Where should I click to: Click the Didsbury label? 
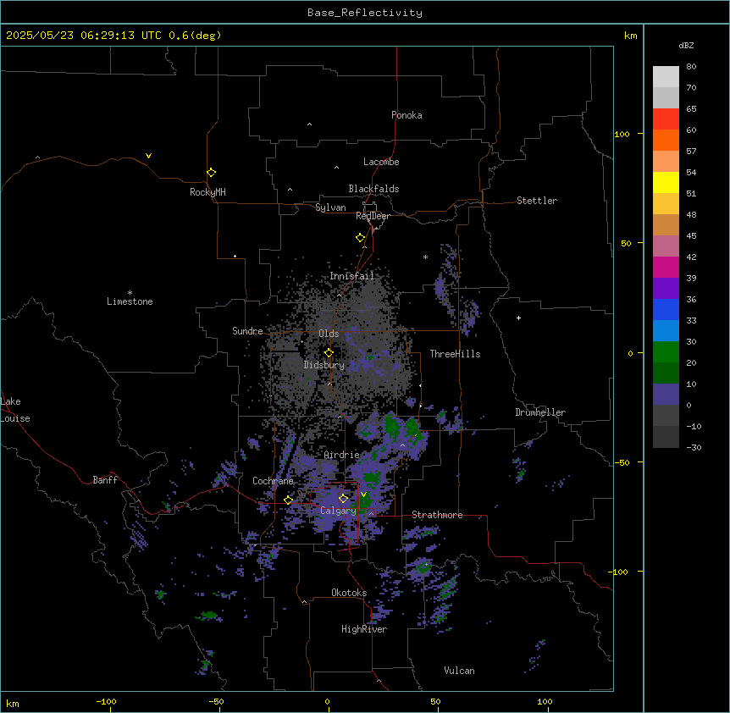pos(324,365)
